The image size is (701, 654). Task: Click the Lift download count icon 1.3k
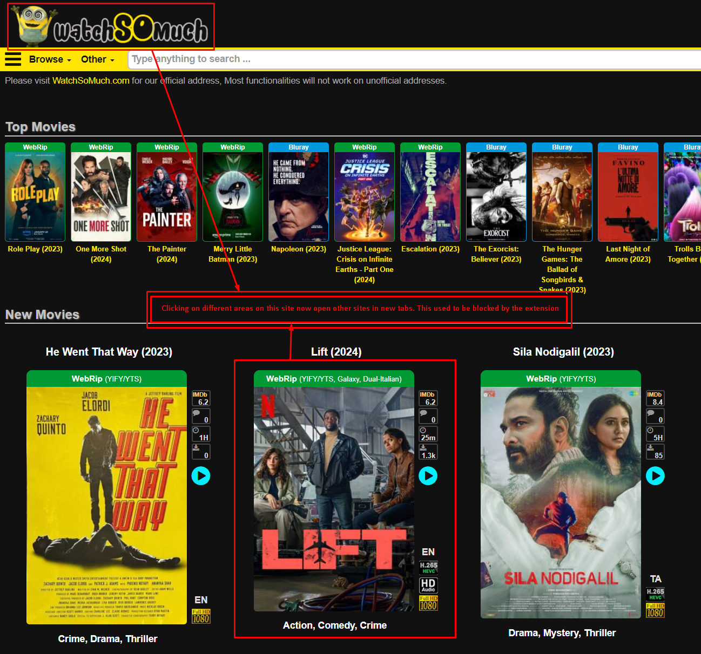point(428,452)
